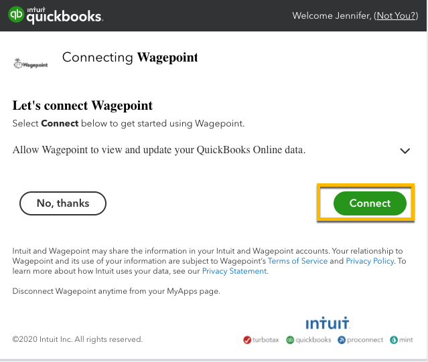Viewport: 428px width, 362px height.
Task: Click the '©2020 Intuit Inc.' copyright text
Action: tap(78, 339)
